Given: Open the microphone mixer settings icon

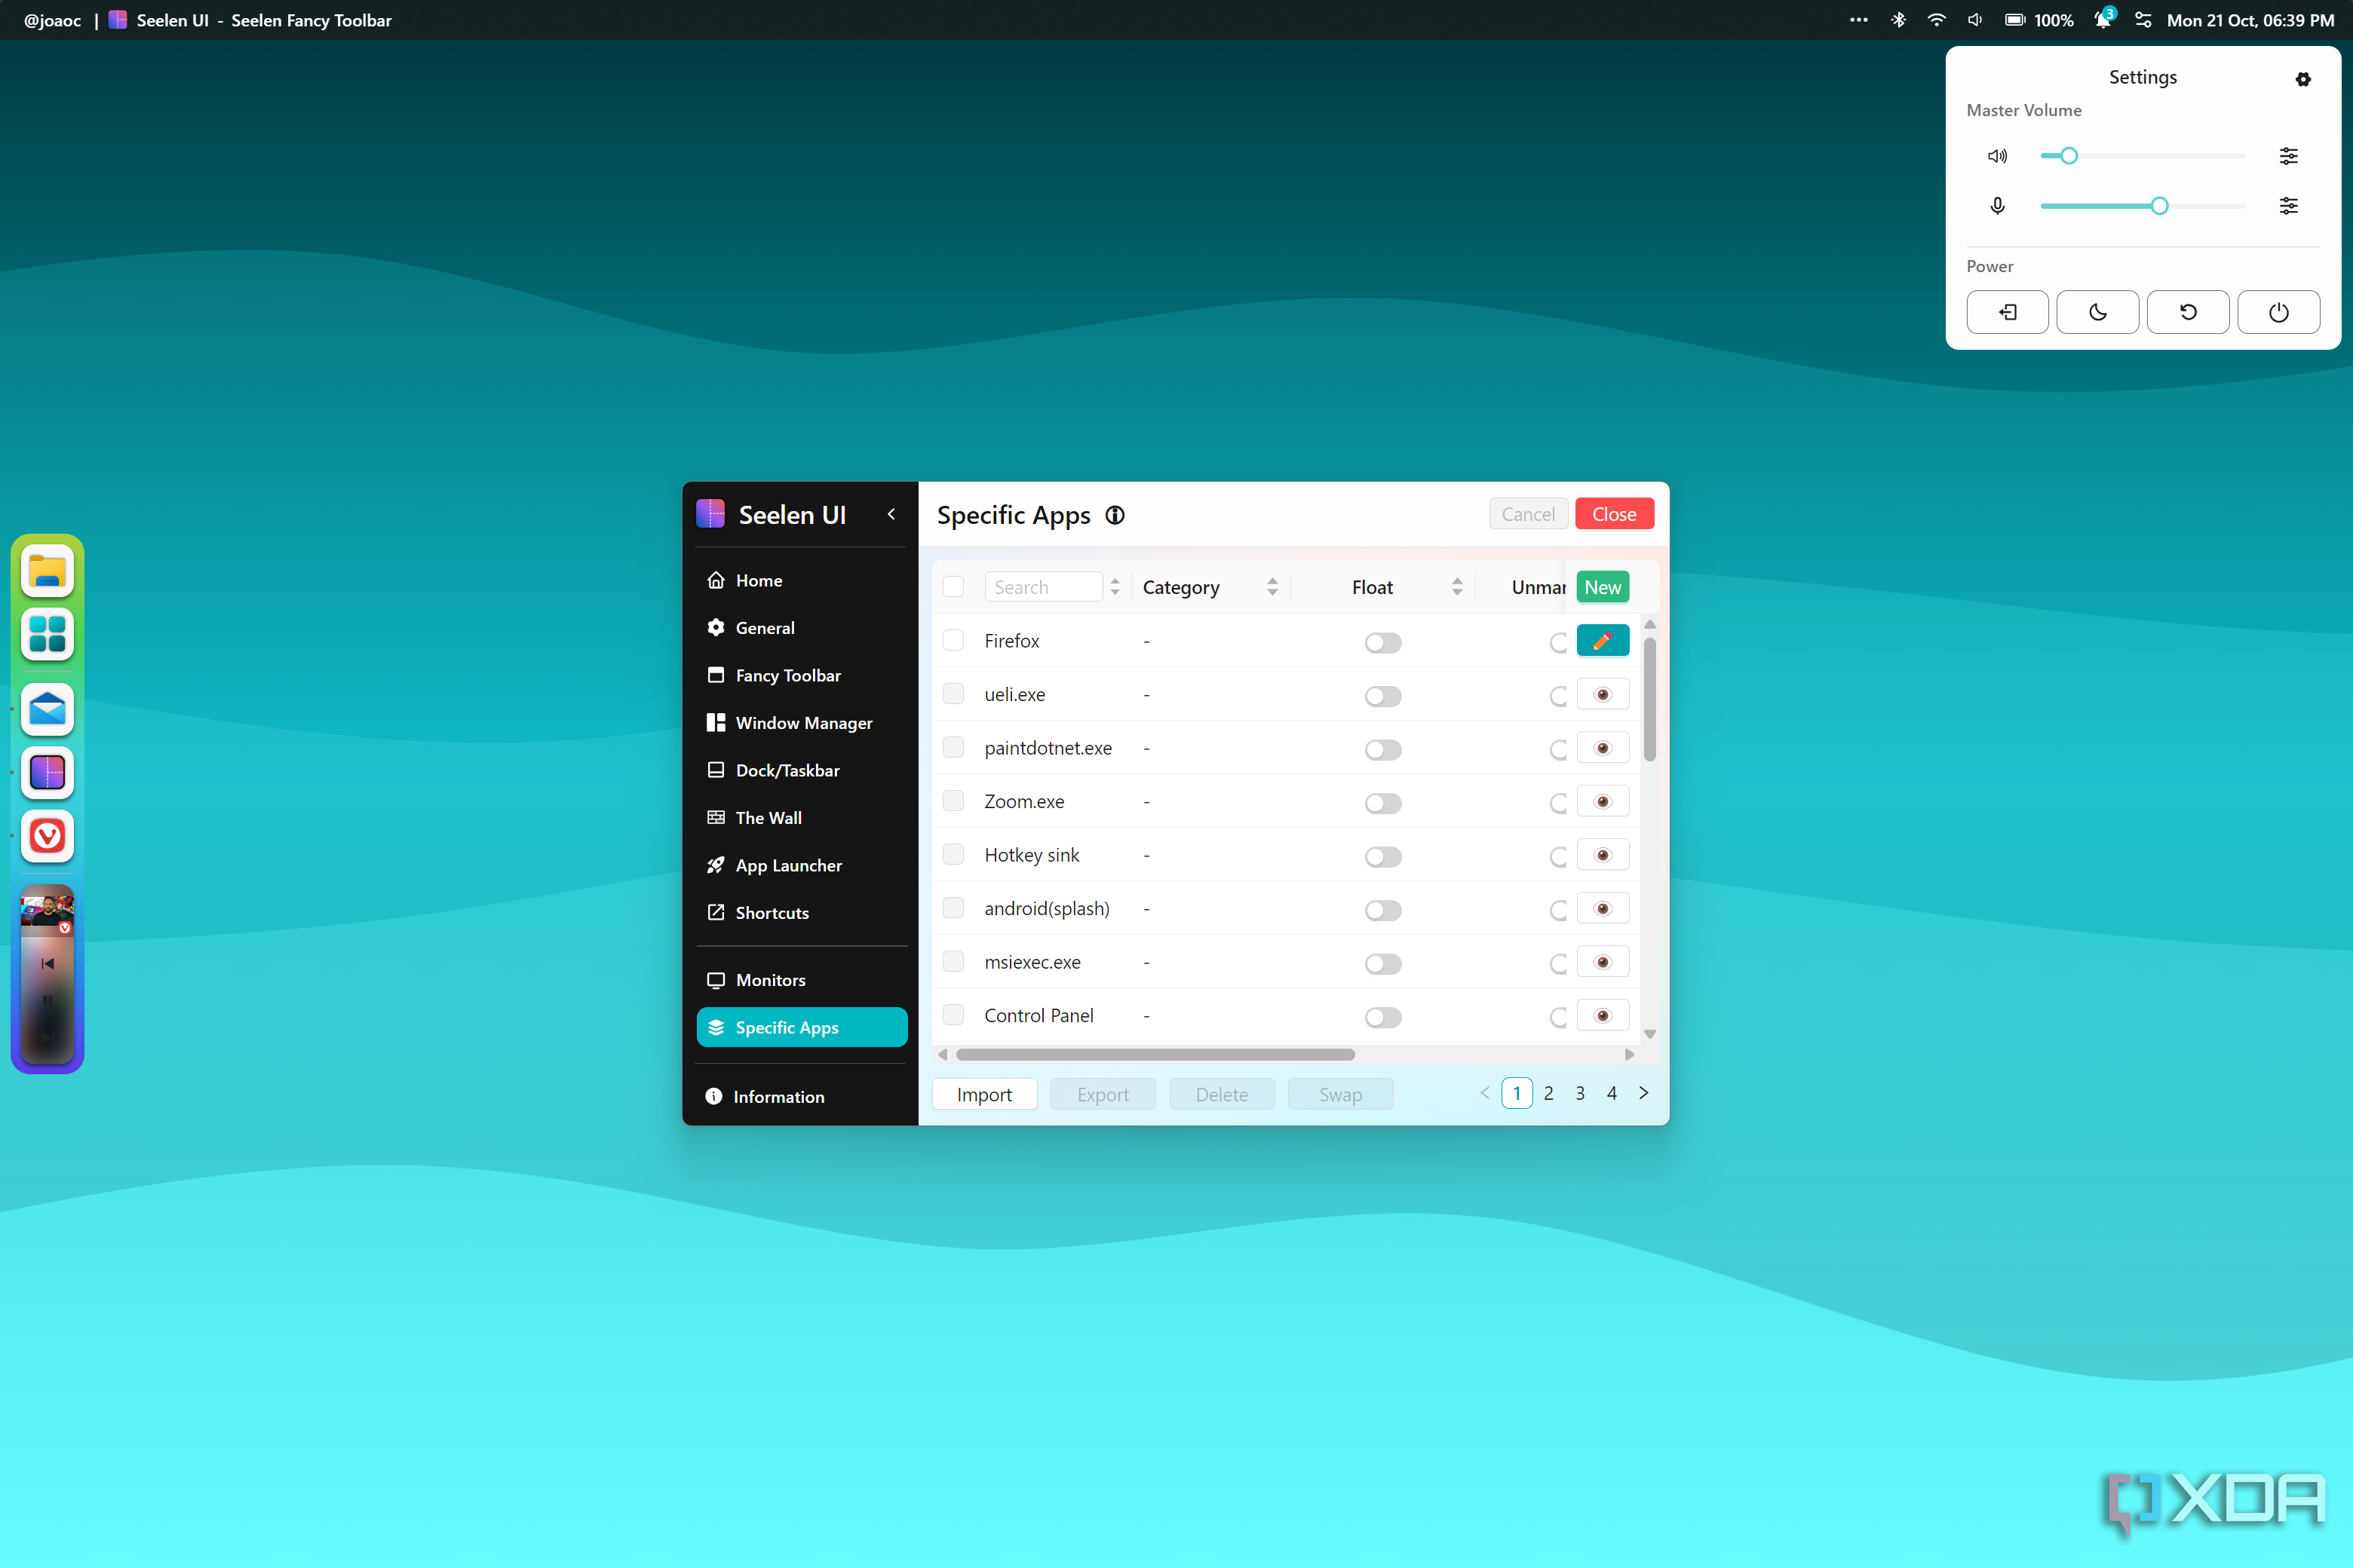Looking at the screenshot, I should click(x=2289, y=206).
